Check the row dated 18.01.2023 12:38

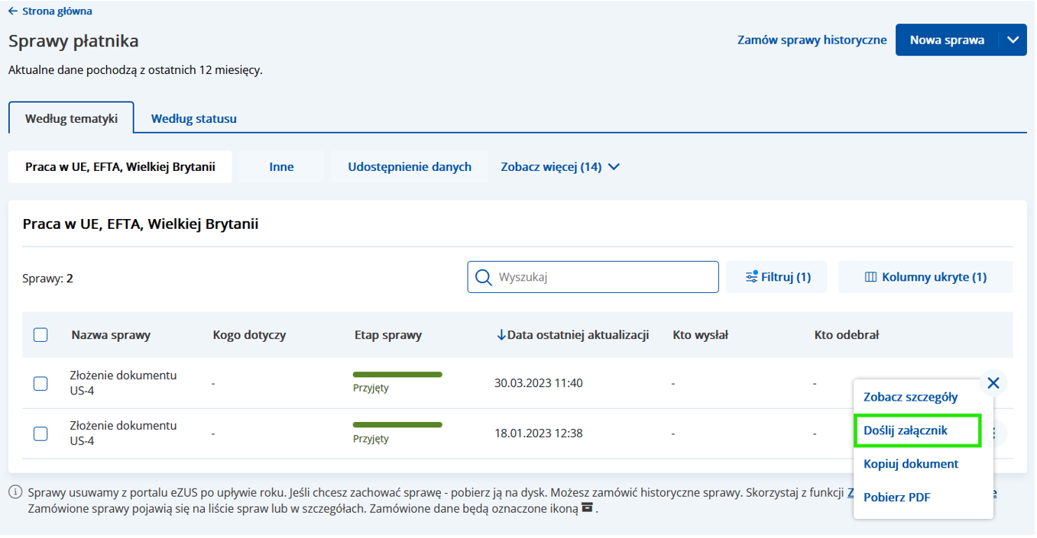[41, 433]
